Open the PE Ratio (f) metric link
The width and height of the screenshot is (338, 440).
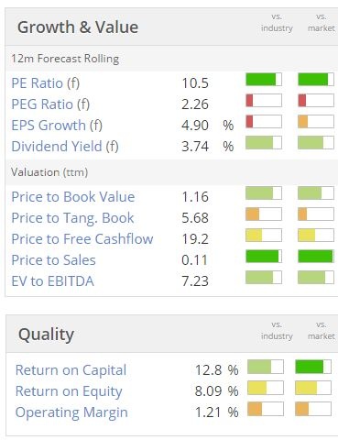[x=46, y=83]
